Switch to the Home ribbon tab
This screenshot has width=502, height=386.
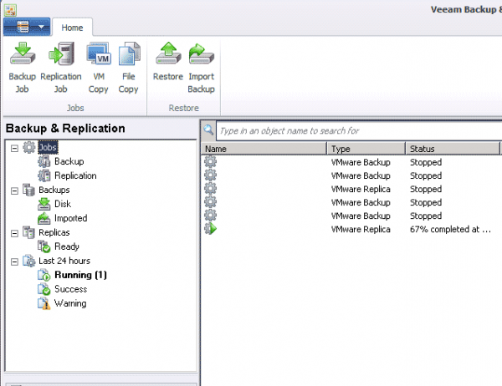[x=72, y=28]
